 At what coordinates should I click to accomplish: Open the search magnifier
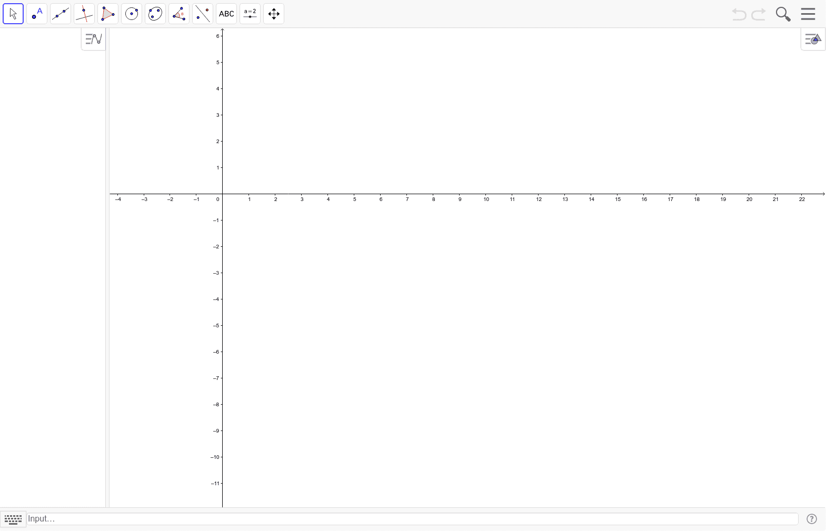pyautogui.click(x=783, y=14)
